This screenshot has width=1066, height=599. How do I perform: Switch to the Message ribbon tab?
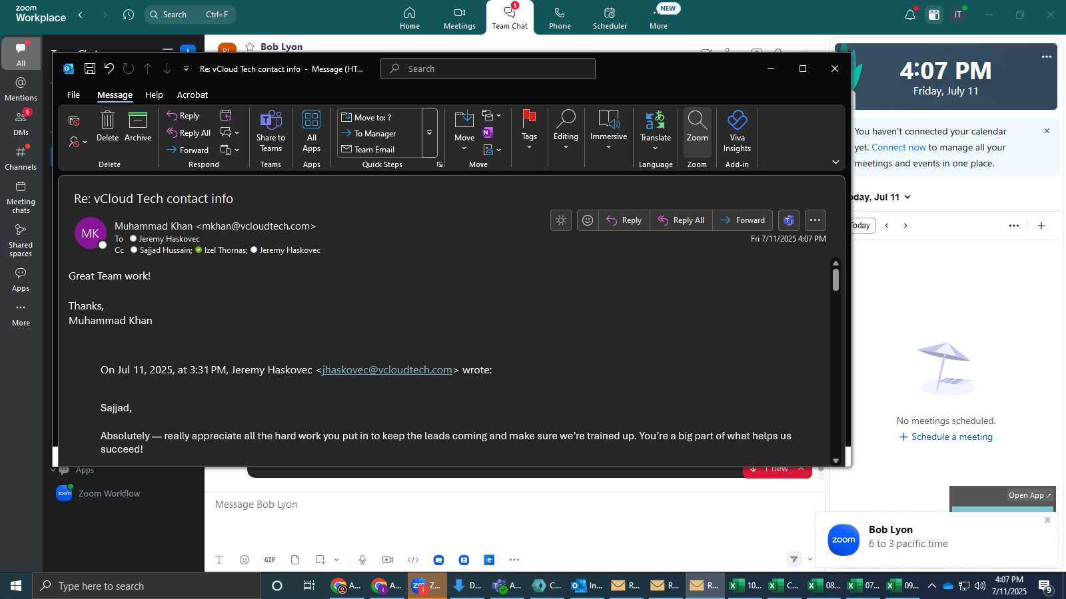tap(115, 95)
